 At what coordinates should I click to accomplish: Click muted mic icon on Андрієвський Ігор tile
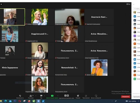tap(26, 41)
